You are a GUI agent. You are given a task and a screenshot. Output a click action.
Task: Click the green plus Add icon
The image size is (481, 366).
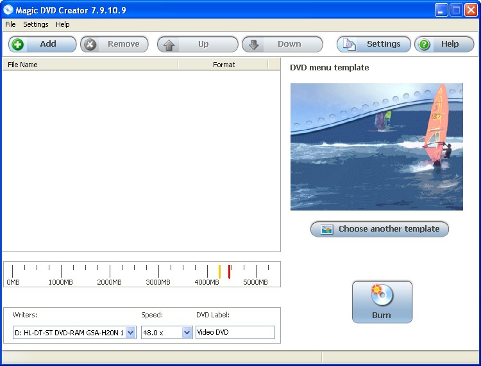[17, 45]
